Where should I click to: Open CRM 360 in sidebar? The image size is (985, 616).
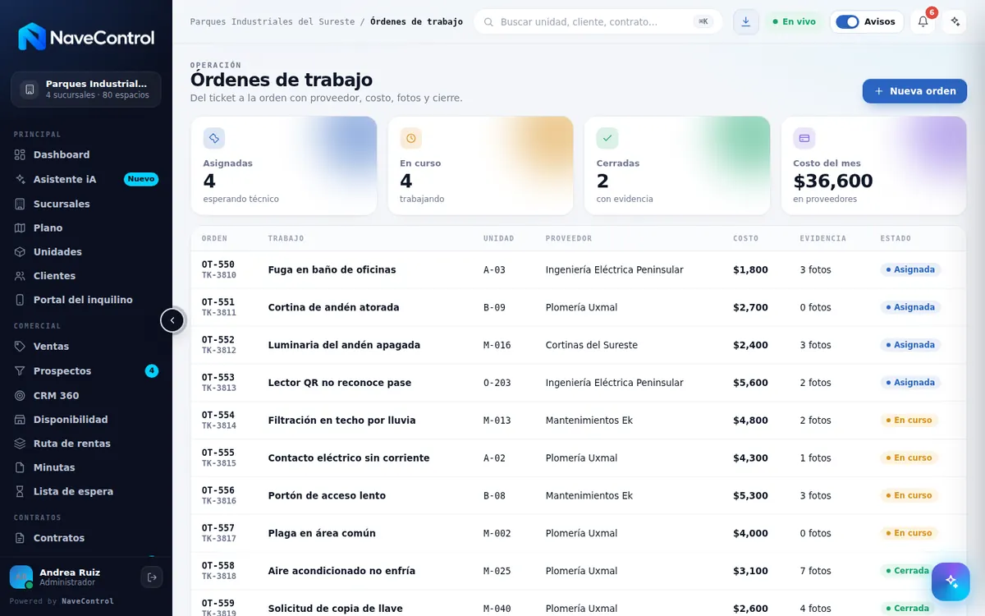pyautogui.click(x=86, y=395)
